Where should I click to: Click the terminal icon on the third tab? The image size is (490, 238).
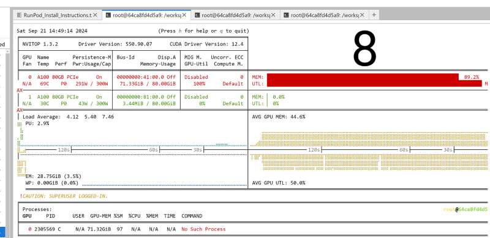[x=197, y=15]
